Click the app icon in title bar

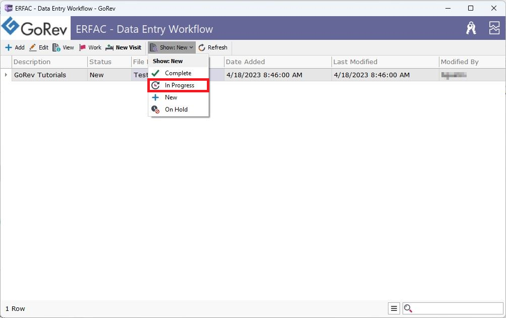click(9, 8)
